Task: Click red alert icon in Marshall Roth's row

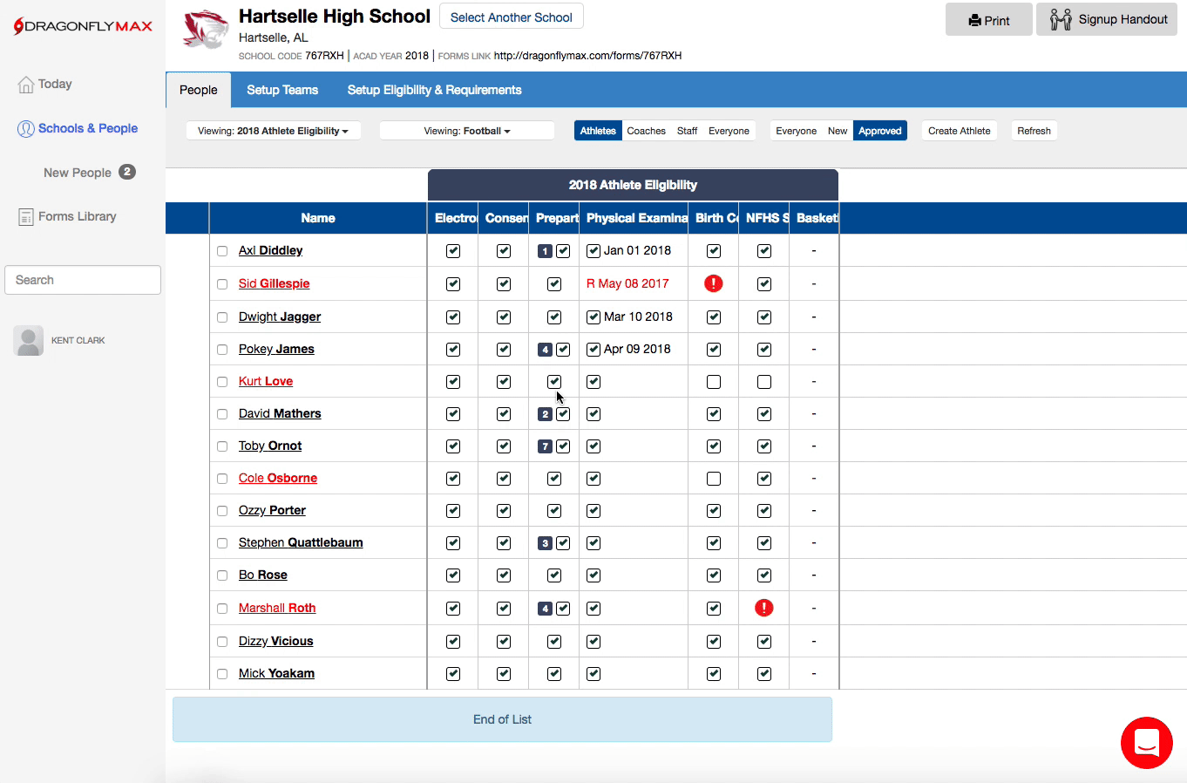Action: [763, 608]
